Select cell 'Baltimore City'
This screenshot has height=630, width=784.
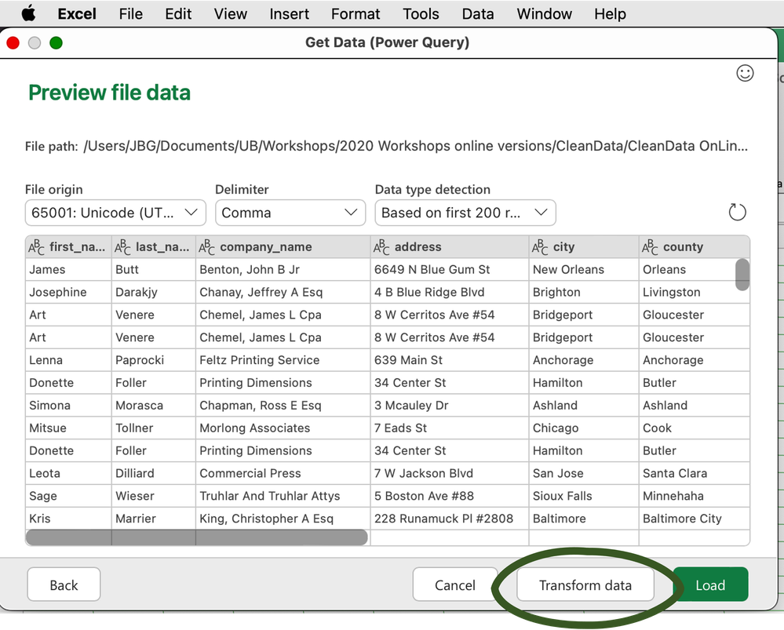tap(694, 519)
